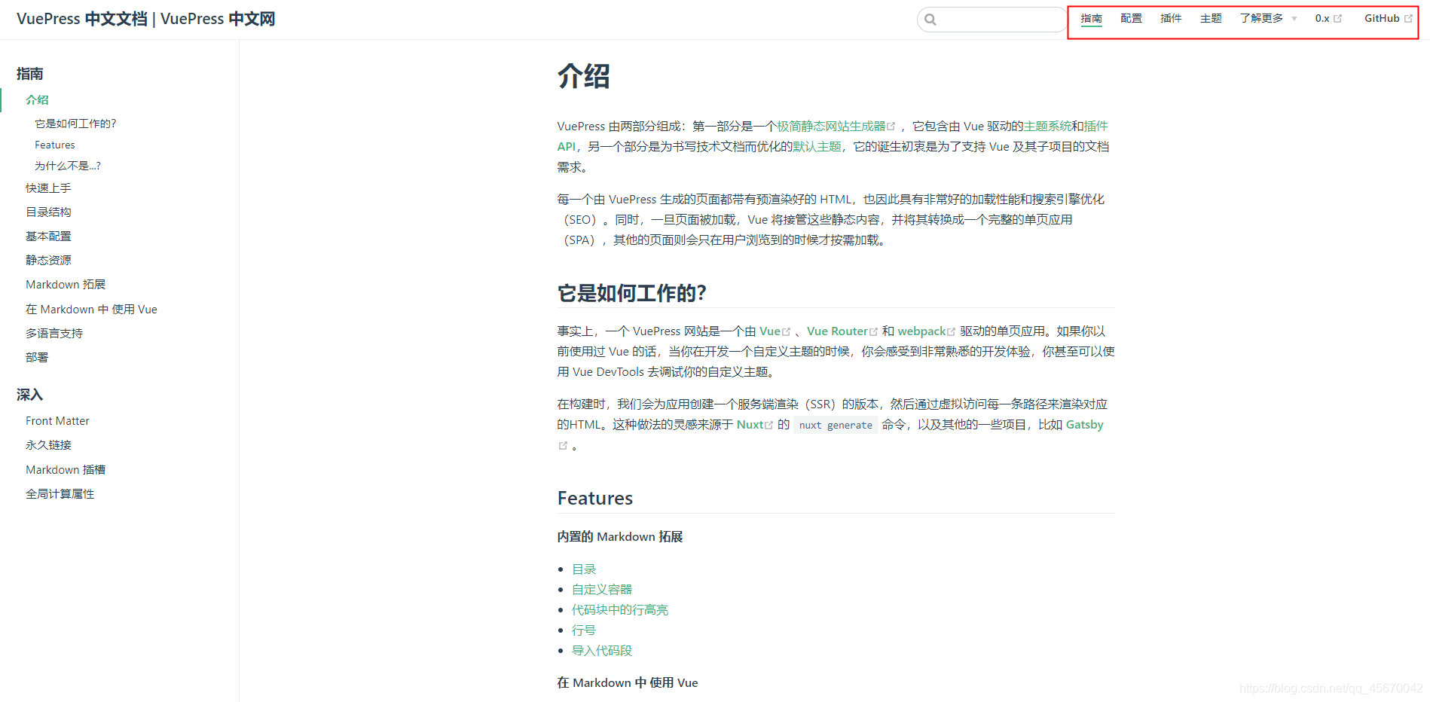Open the 导入代码段 feature link
The height and width of the screenshot is (702, 1430).
[x=602, y=651]
